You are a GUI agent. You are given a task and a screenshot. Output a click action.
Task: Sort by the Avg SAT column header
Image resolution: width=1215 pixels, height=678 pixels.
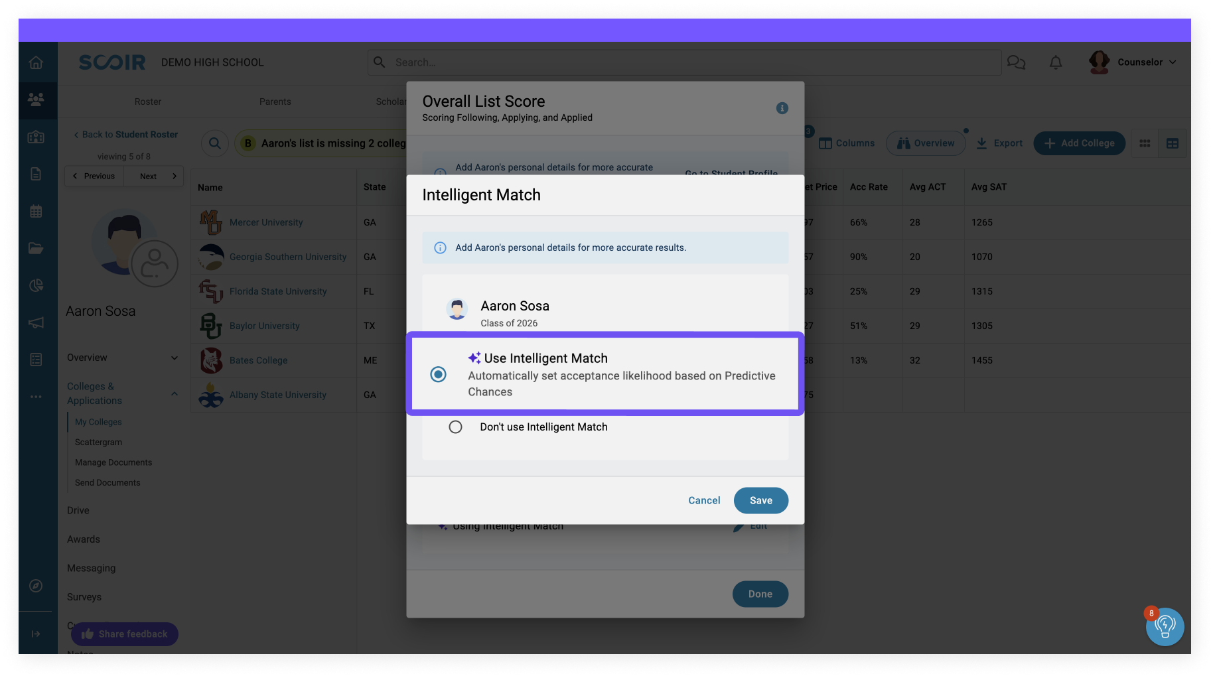tap(989, 187)
